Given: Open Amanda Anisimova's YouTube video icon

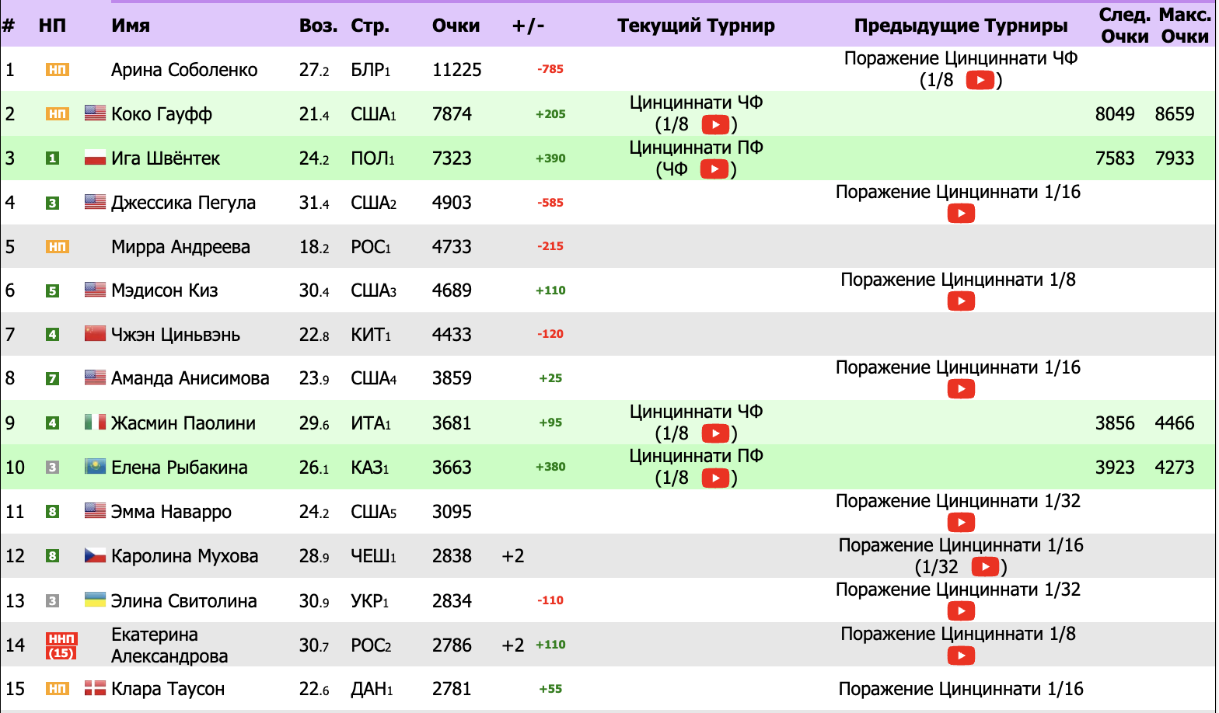Looking at the screenshot, I should click(x=961, y=389).
